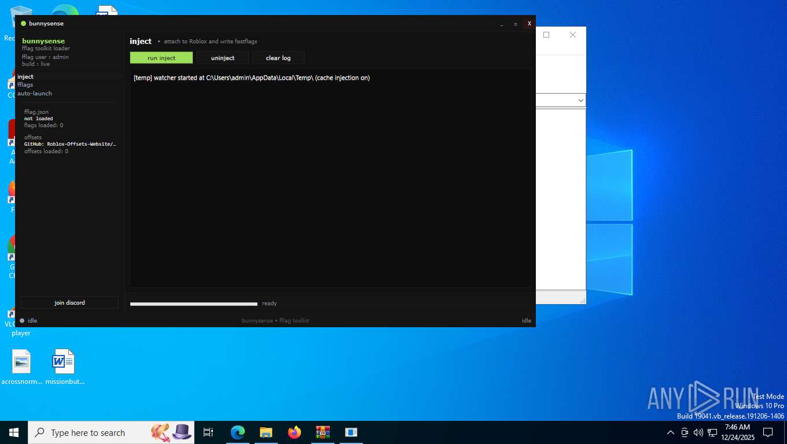Click the GitHub Roblox-Offsets-Website text
Screen dimensions: 787x444
point(70,144)
